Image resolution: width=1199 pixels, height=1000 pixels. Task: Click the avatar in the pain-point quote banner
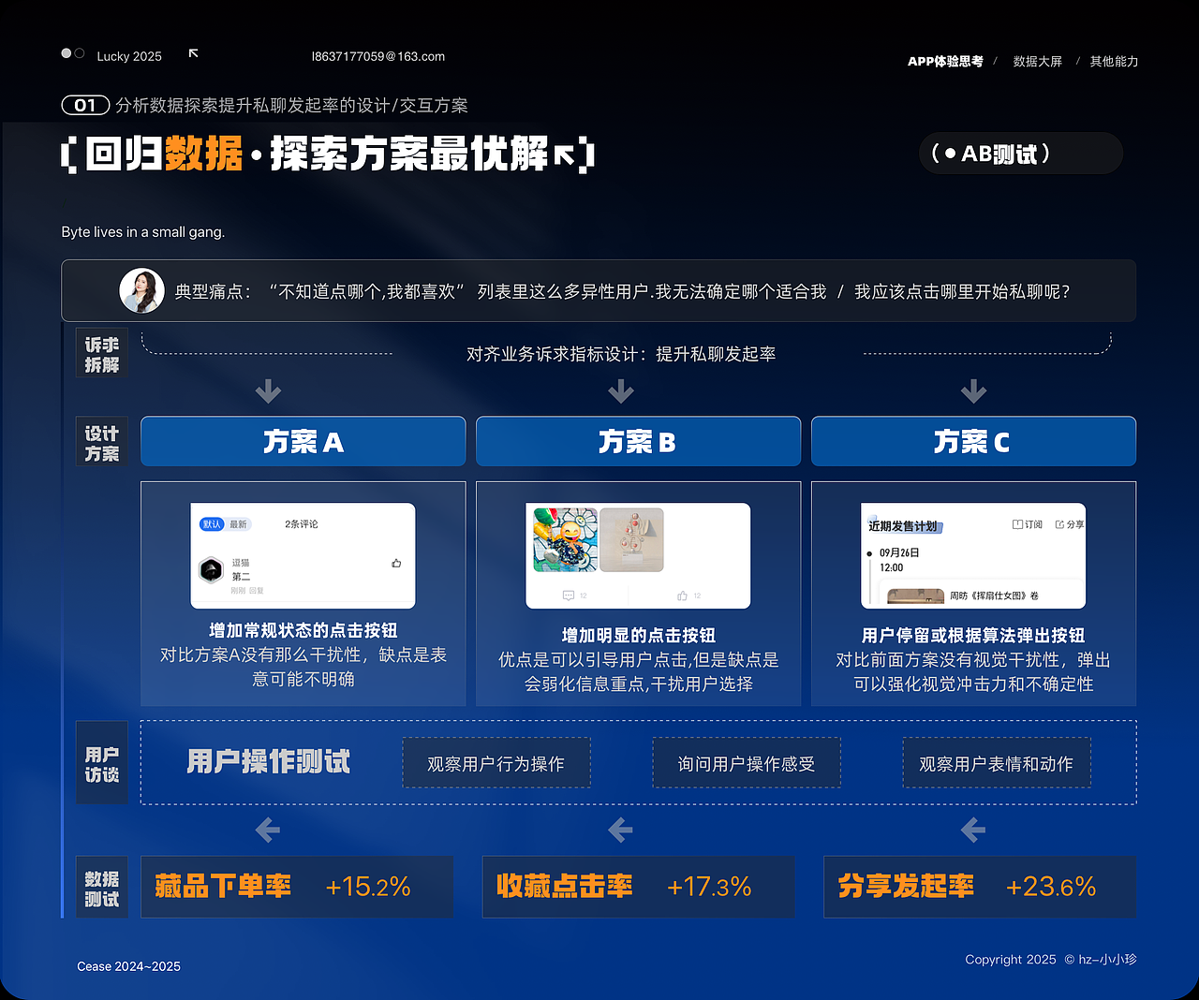tap(141, 290)
